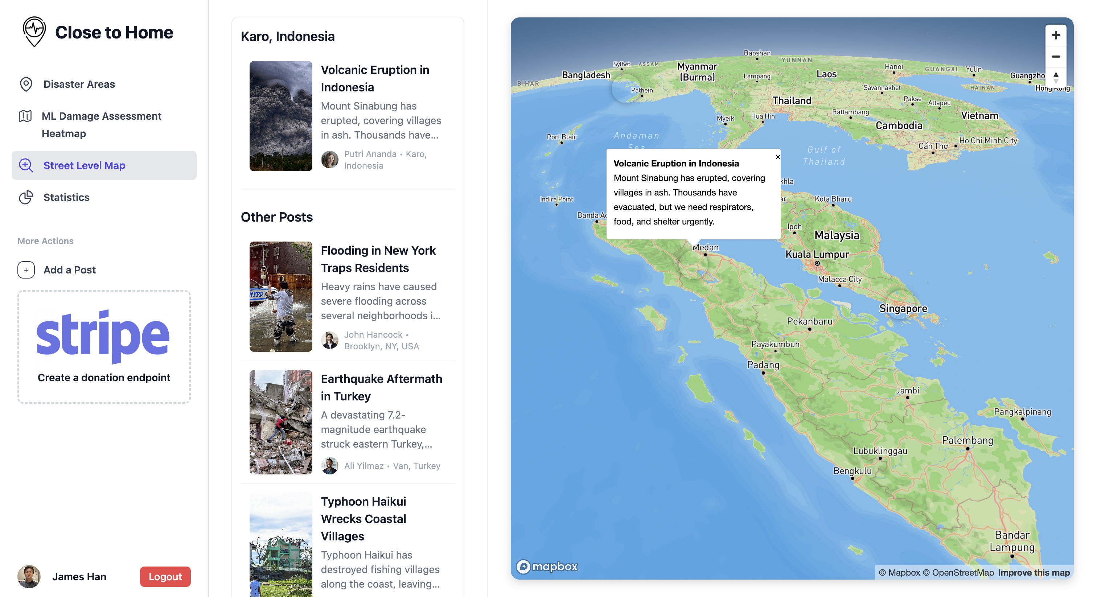This screenshot has height=597, width=1097.
Task: Zoom out on the map
Action: [x=1055, y=57]
